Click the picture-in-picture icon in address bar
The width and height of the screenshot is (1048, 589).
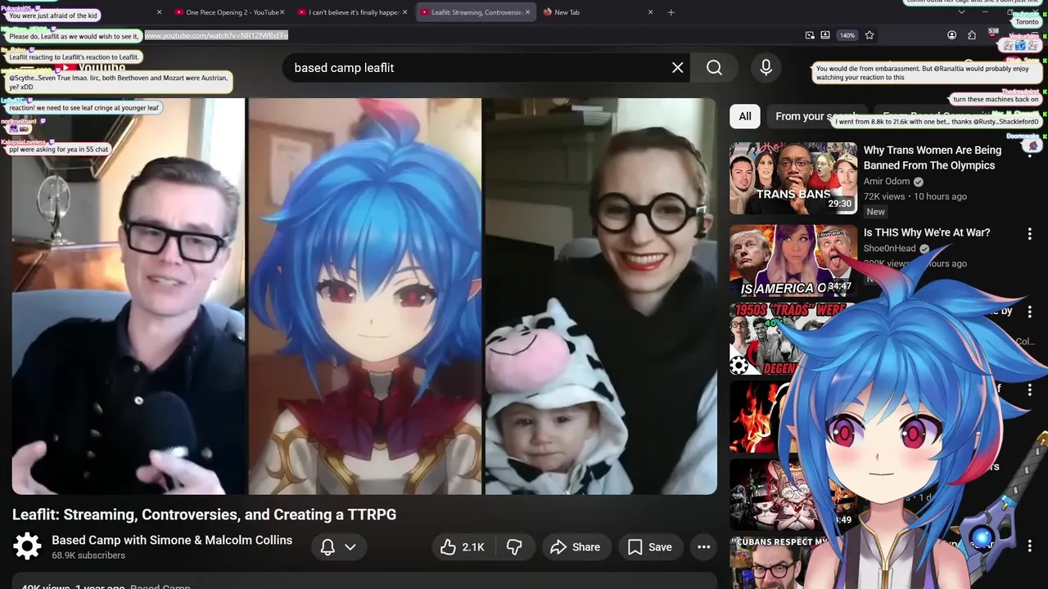[810, 35]
